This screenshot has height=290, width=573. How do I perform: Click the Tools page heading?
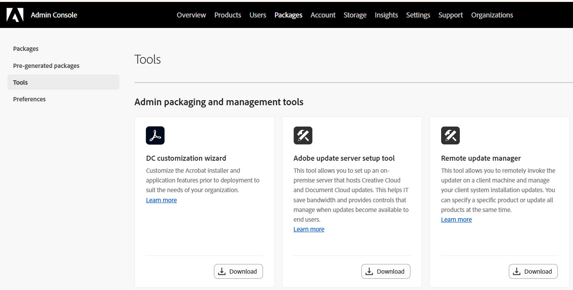pos(147,59)
